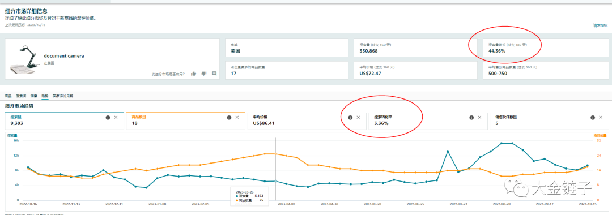Open the comment feedback icon
This screenshot has height=215, width=612.
(x=214, y=73)
